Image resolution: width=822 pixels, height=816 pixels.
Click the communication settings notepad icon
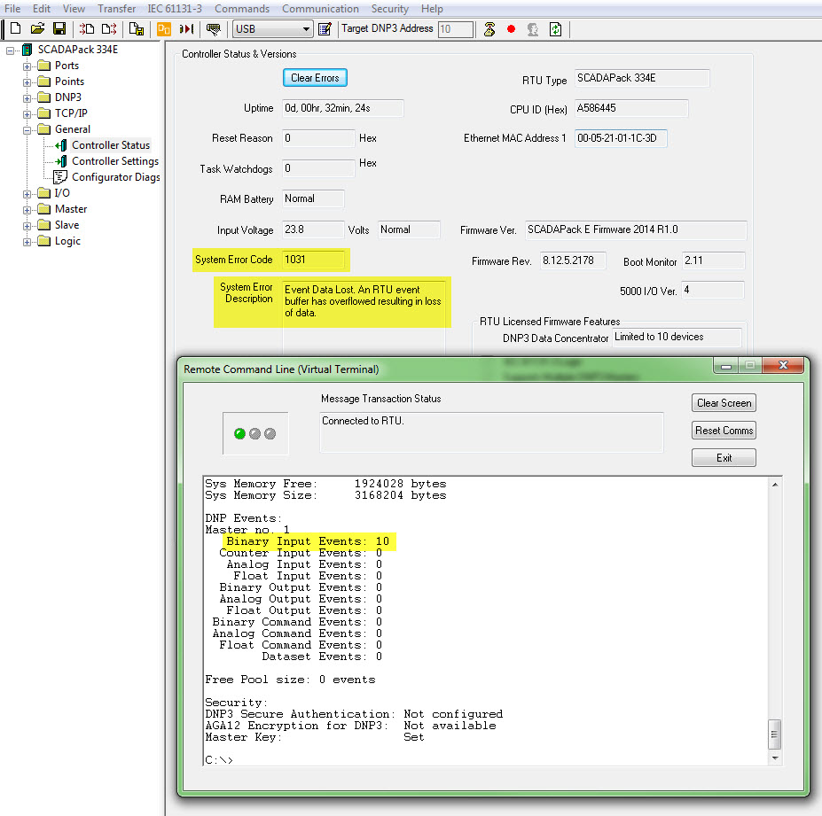[x=325, y=29]
